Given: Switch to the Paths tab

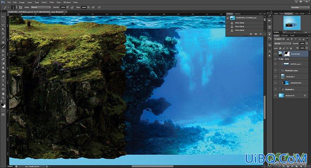Looking at the screenshot, I should point(292,36).
